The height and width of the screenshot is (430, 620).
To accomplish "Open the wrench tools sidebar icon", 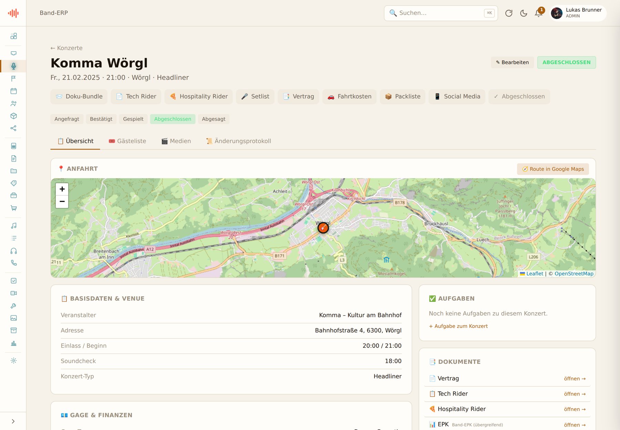I will pos(13,306).
